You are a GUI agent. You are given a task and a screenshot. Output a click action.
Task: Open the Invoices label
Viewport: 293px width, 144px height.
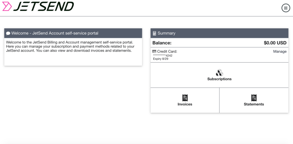(185, 104)
